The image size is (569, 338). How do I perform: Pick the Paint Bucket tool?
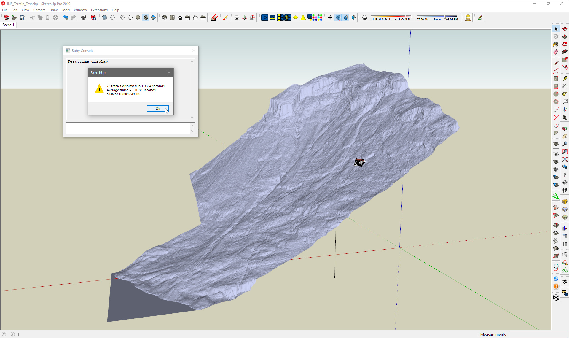(556, 44)
